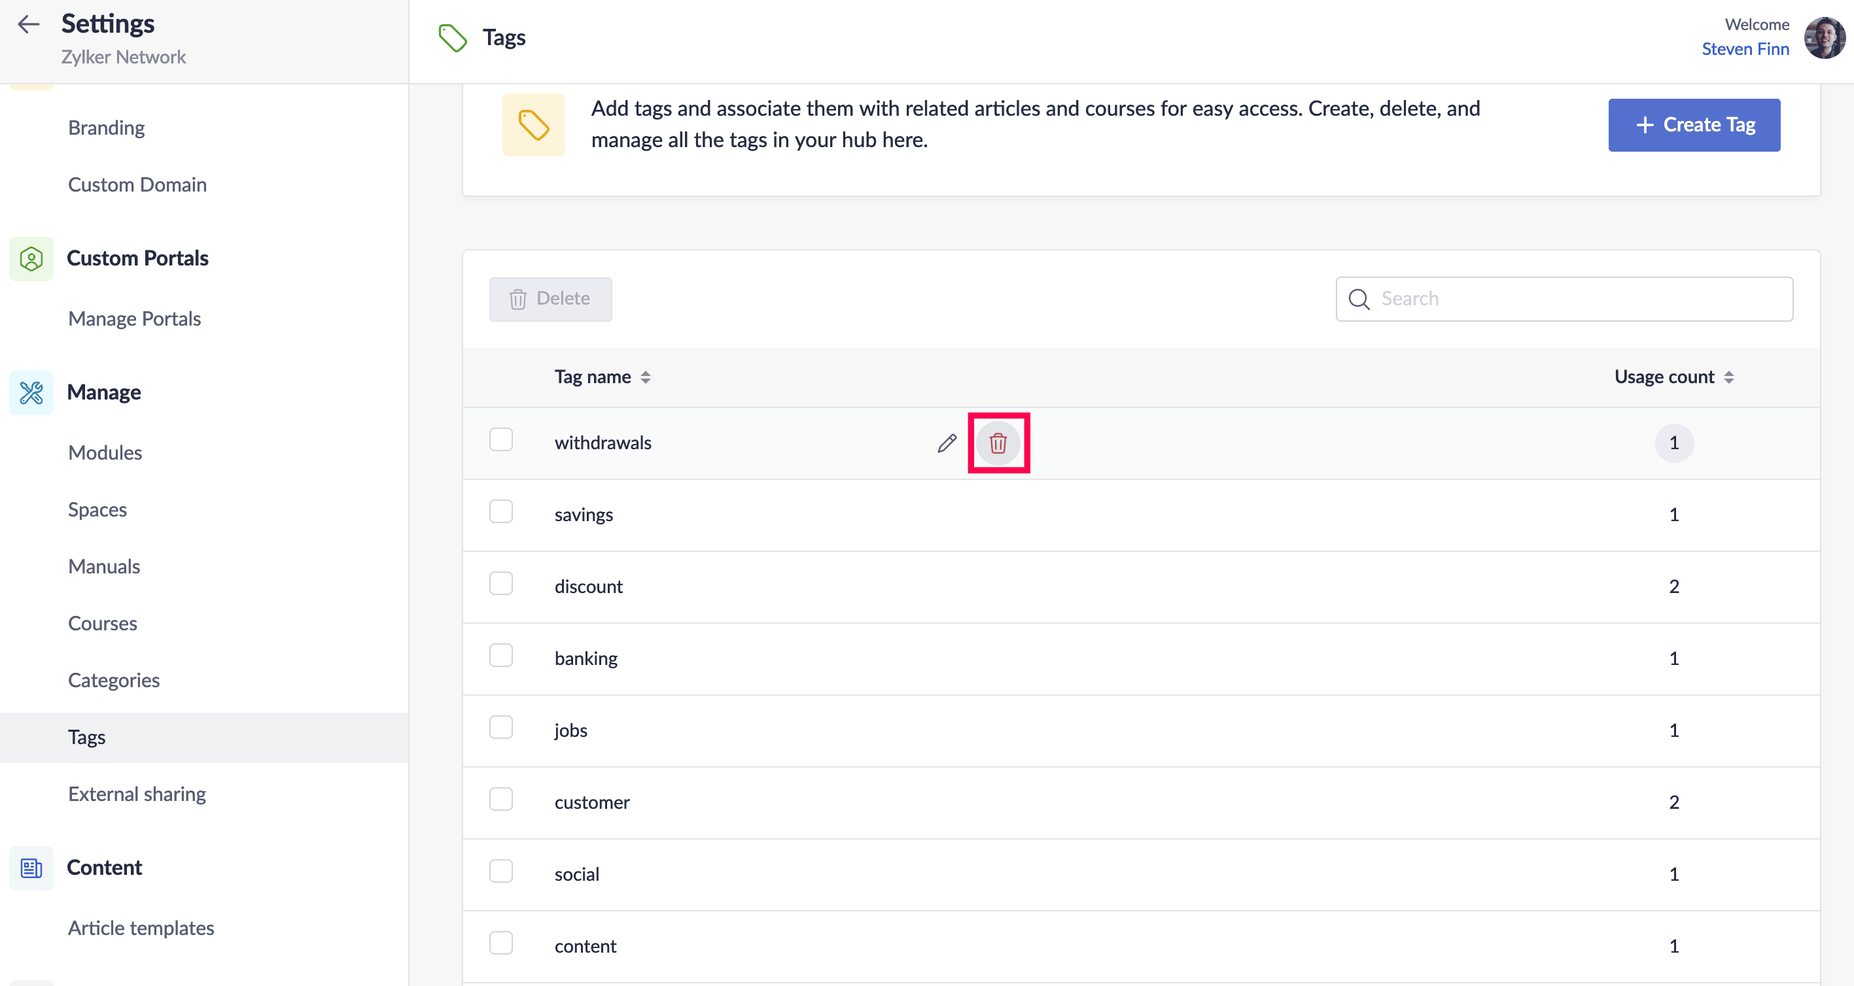Image resolution: width=1854 pixels, height=986 pixels.
Task: Sort the table by Tag name
Action: click(x=646, y=377)
